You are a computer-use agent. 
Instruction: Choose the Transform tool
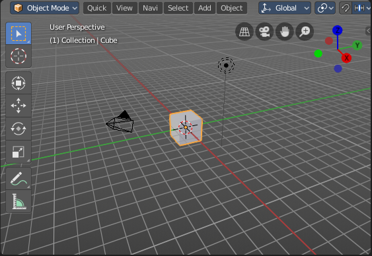[x=19, y=83]
